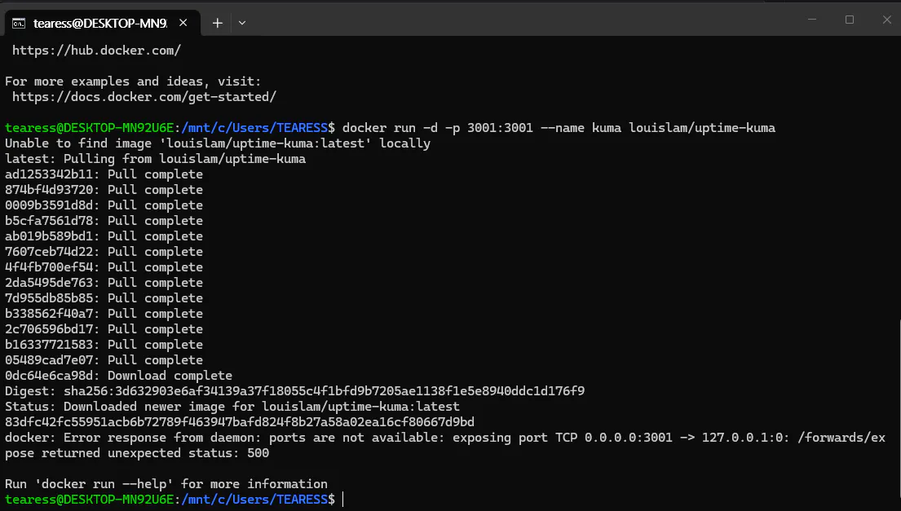Open the docs.docker.com get-started link
Viewport: 901px width, 511px height.
click(144, 97)
